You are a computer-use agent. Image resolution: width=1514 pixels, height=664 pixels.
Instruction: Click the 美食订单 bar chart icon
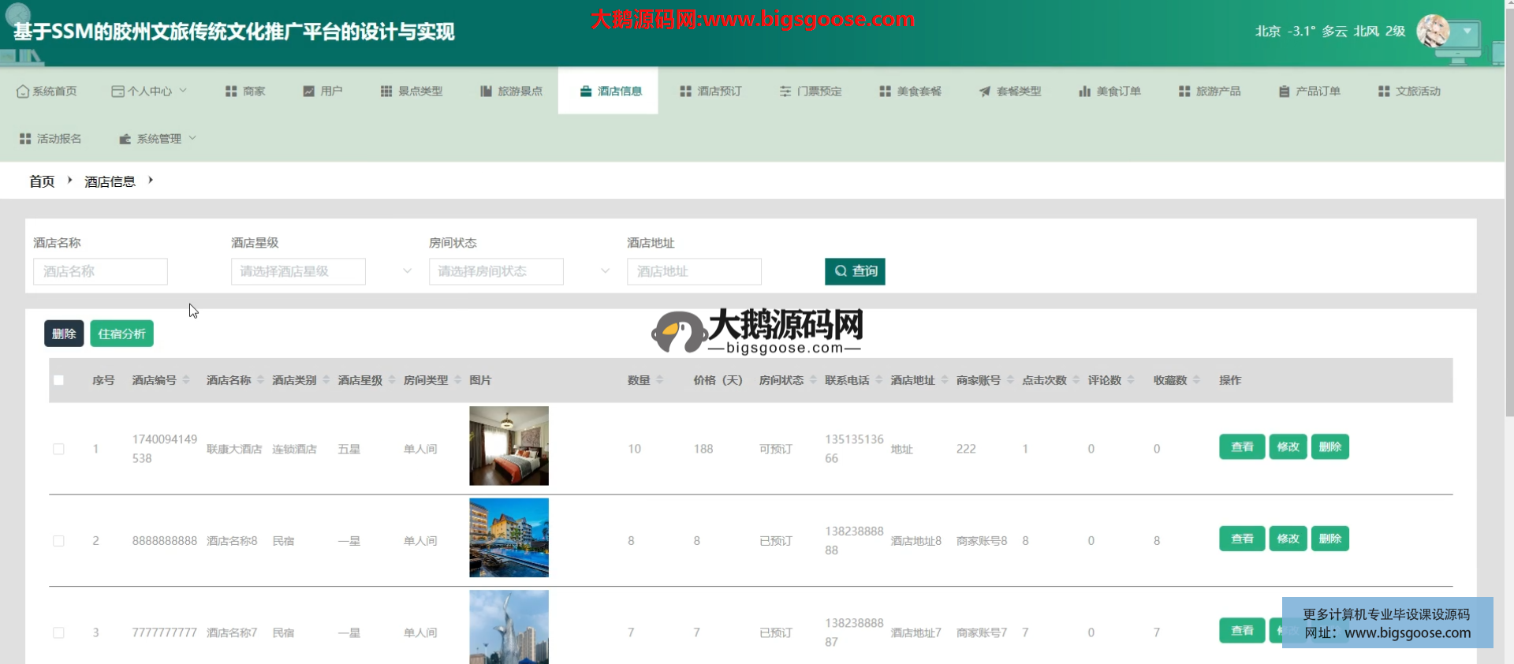point(1085,91)
